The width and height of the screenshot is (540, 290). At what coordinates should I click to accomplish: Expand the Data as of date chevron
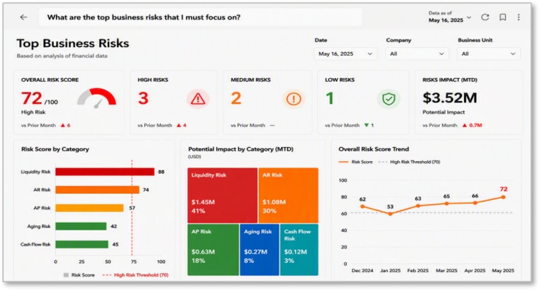[469, 17]
